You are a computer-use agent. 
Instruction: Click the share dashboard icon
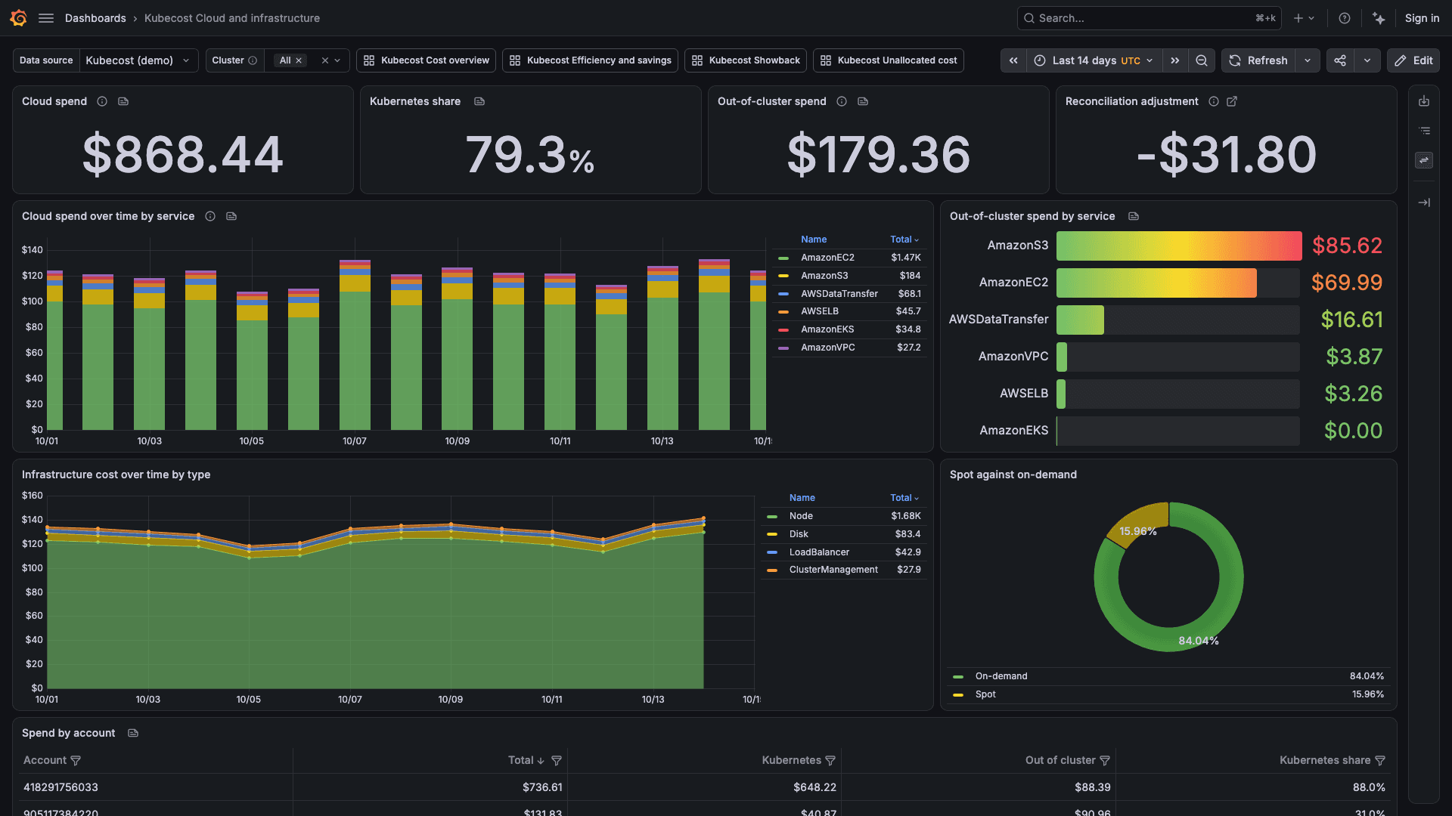(1340, 60)
